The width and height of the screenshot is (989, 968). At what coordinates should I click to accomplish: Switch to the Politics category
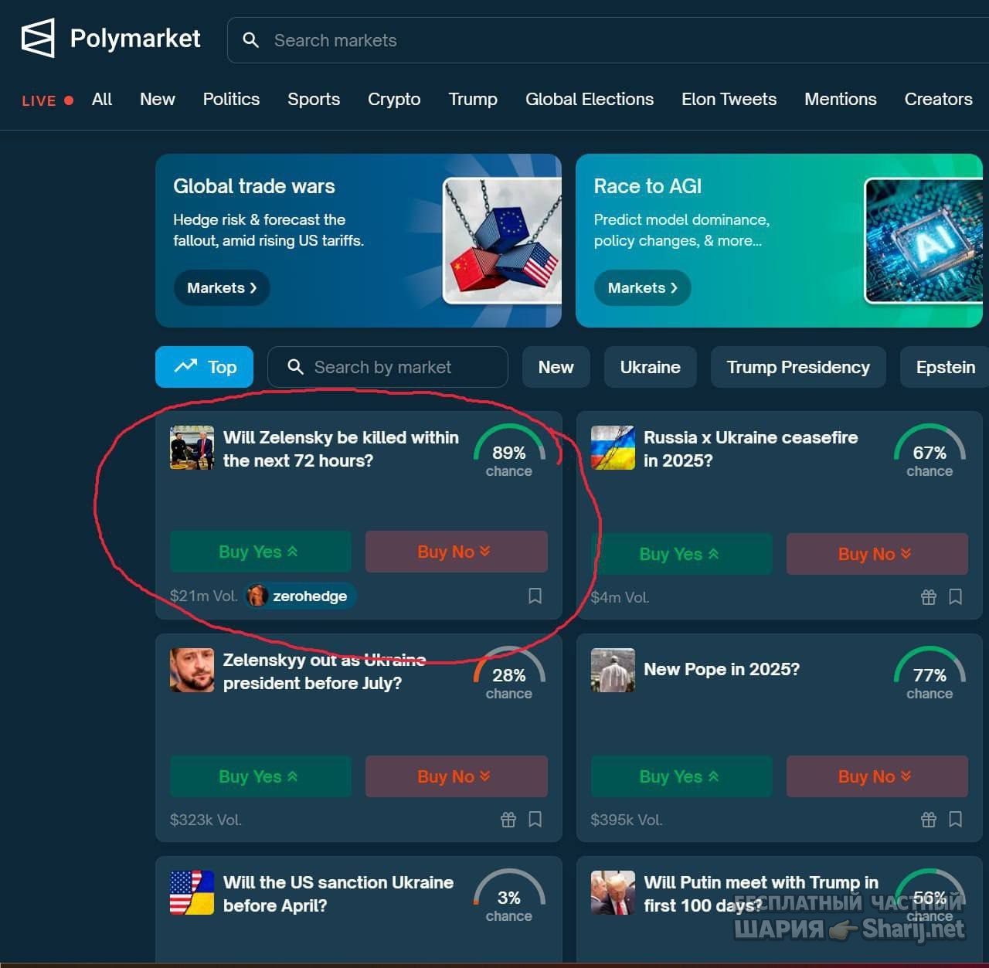pos(231,100)
